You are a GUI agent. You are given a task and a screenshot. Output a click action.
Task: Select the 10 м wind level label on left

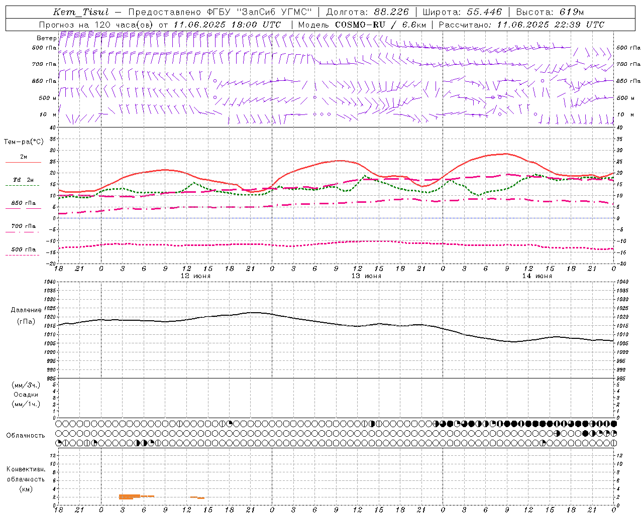(x=48, y=114)
